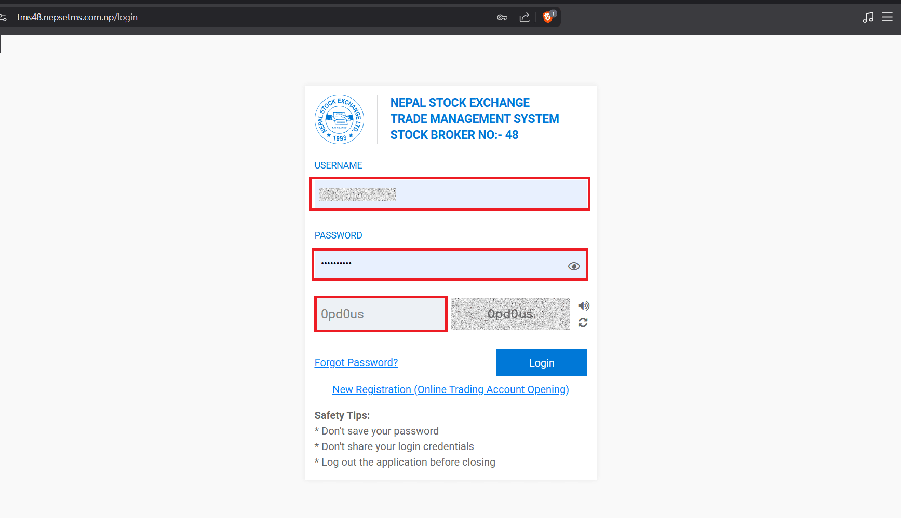Click the captcha image showing 0pd0us
Screen dimensions: 901x518
(510, 314)
